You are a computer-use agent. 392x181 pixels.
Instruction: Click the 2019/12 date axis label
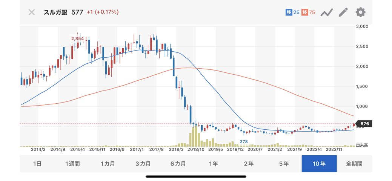click(235, 149)
